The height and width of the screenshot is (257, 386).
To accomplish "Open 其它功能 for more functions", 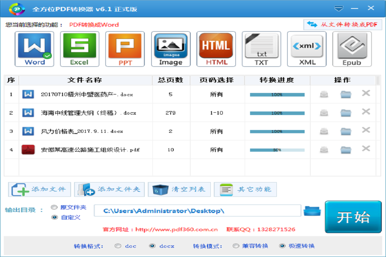I will coord(245,189).
